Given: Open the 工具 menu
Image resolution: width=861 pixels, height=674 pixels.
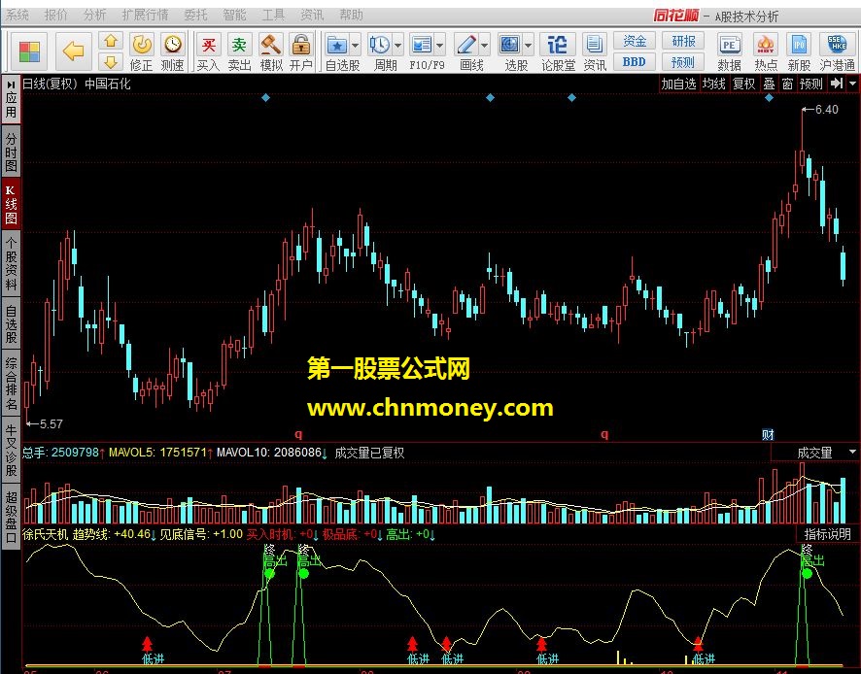Looking at the screenshot, I should [x=273, y=15].
